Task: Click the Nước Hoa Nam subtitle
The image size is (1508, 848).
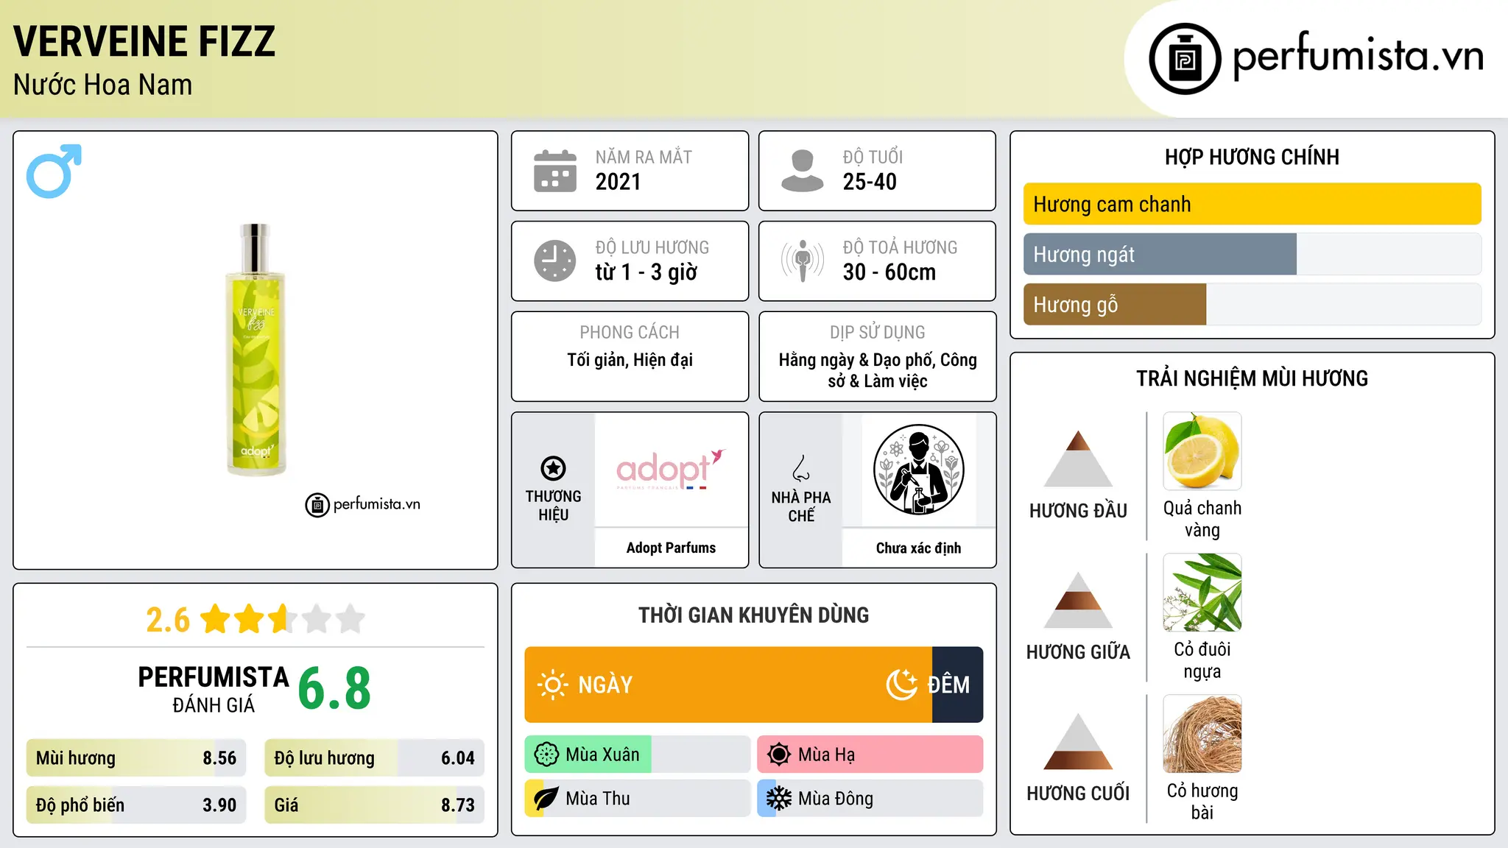Action: (x=103, y=85)
